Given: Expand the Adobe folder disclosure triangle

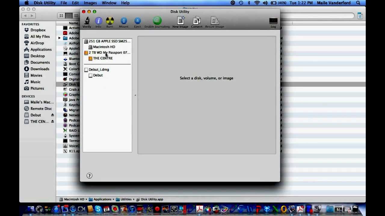Looking at the screenshot, I should pyautogui.click(x=59, y=38).
